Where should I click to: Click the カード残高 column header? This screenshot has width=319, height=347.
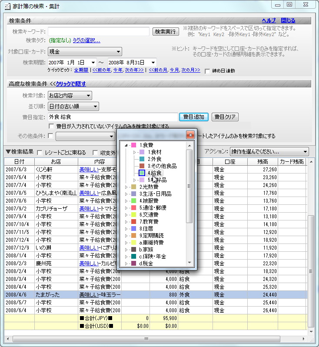point(292,162)
